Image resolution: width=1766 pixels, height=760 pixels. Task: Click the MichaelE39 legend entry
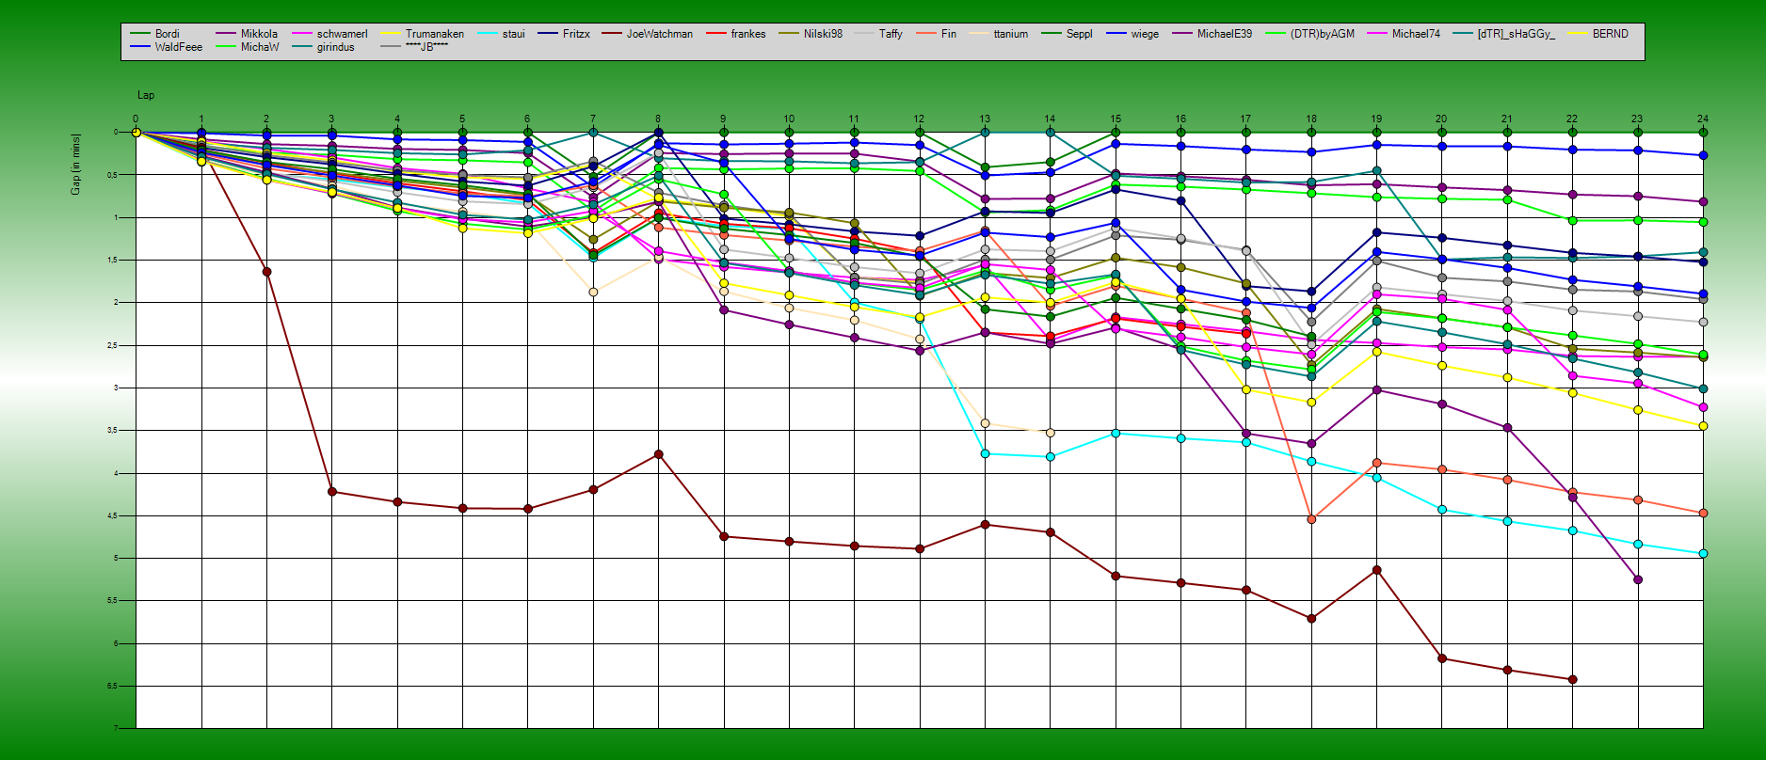(1224, 34)
